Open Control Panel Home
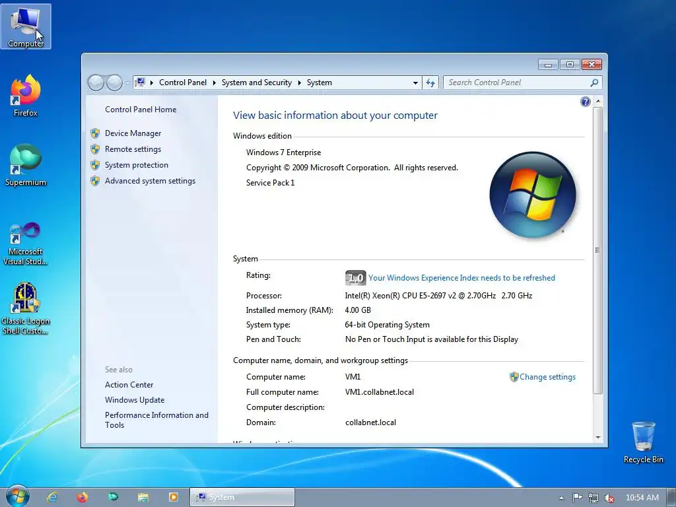The image size is (676, 507). coord(141,110)
